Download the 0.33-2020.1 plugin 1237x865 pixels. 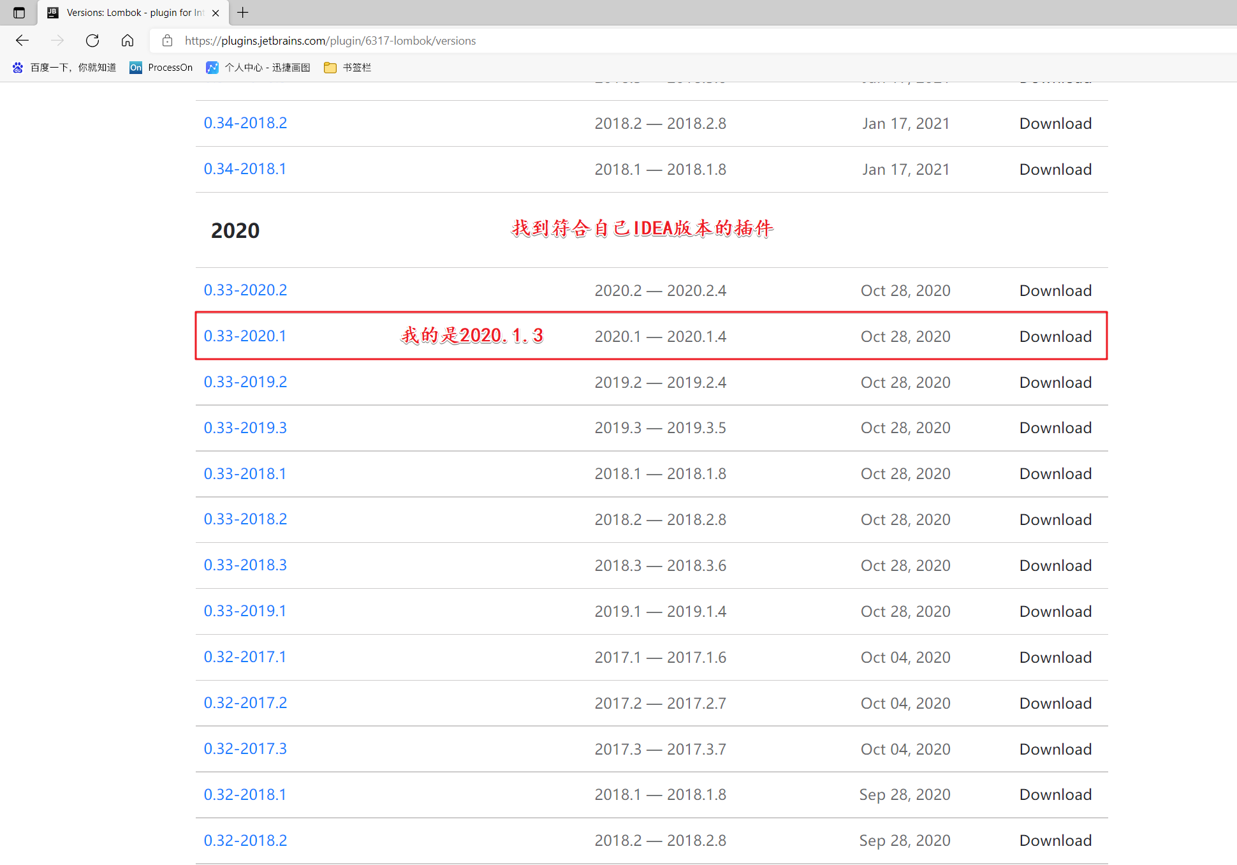(x=1055, y=337)
